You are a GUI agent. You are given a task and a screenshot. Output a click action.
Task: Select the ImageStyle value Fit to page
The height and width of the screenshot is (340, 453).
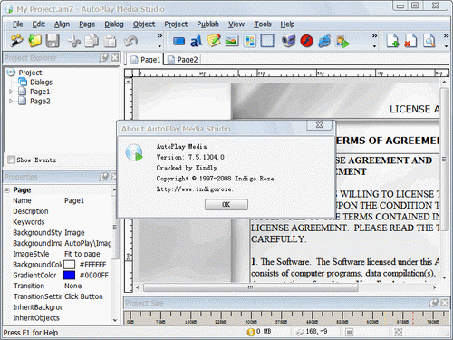[82, 254]
